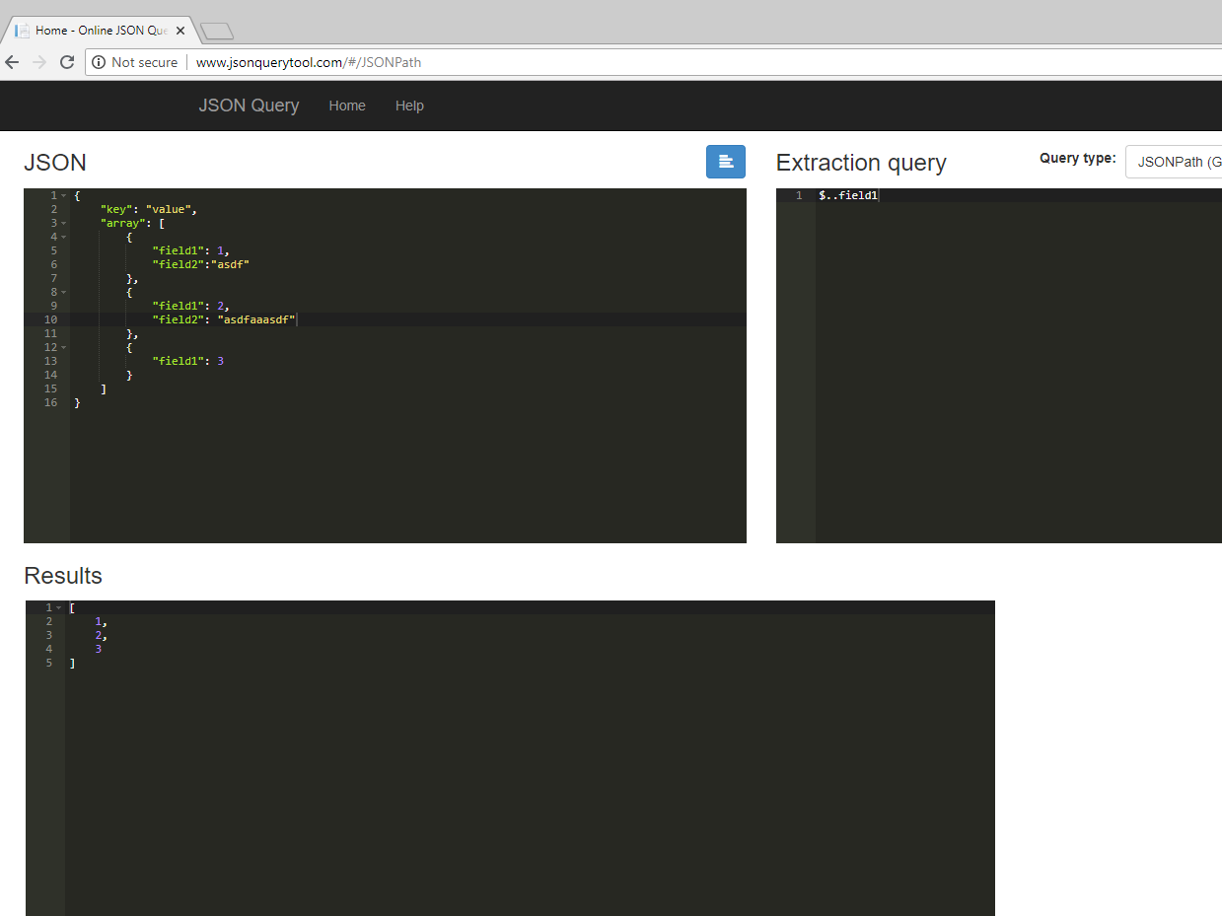The image size is (1222, 916).
Task: Select the Home - Online JSON Query tab
Action: (99, 31)
